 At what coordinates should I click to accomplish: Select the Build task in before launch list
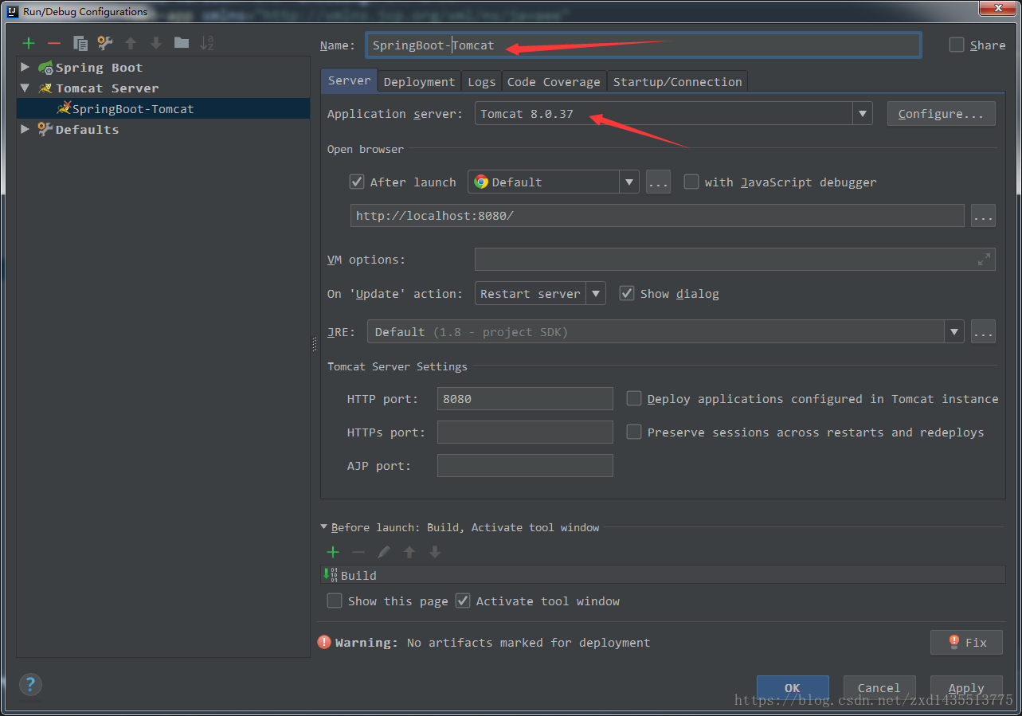[663, 575]
